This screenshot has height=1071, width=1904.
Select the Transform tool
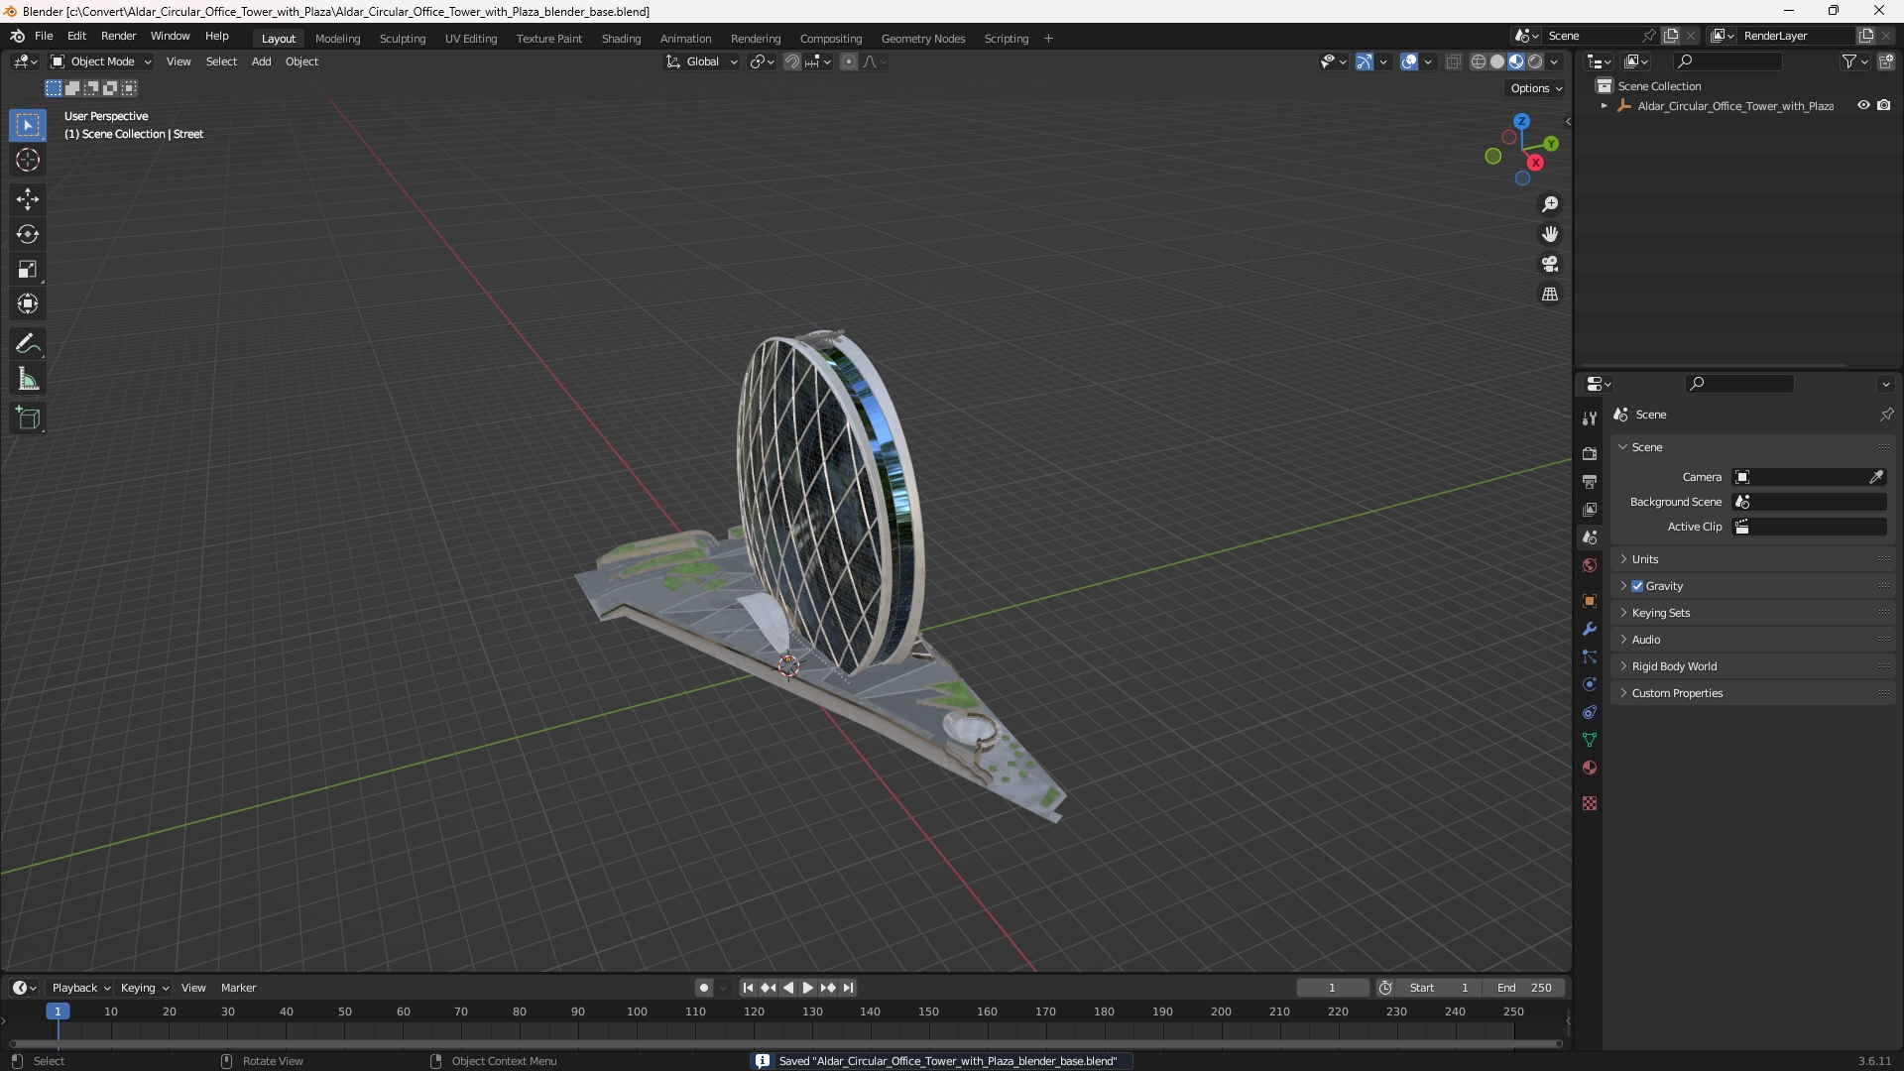point(28,303)
